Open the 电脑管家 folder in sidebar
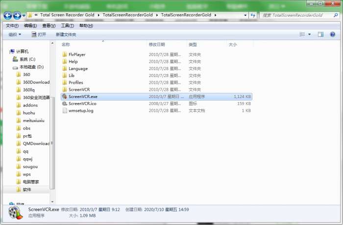 [x=31, y=182]
